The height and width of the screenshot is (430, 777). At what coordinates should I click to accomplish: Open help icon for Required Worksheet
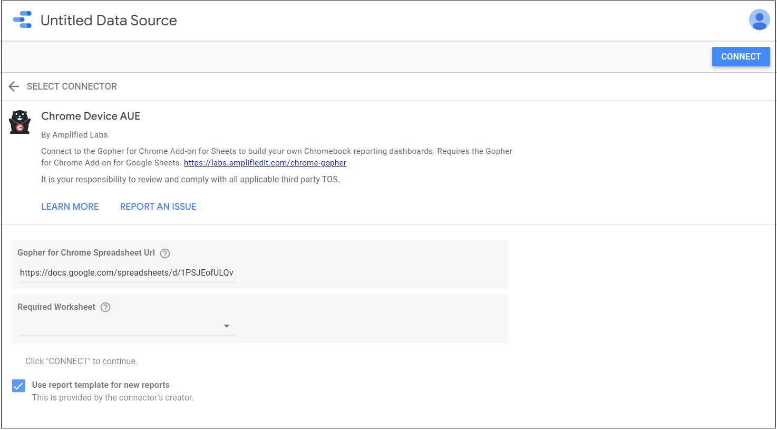105,308
